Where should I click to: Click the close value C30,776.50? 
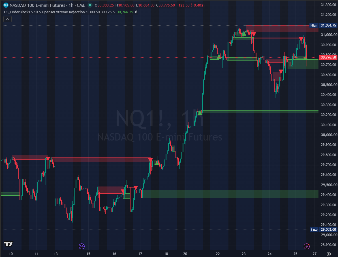pos(166,5)
